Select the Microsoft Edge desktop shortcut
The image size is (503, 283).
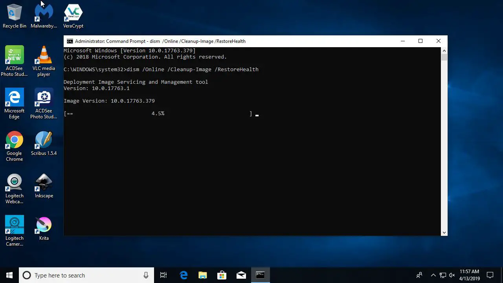(x=15, y=103)
